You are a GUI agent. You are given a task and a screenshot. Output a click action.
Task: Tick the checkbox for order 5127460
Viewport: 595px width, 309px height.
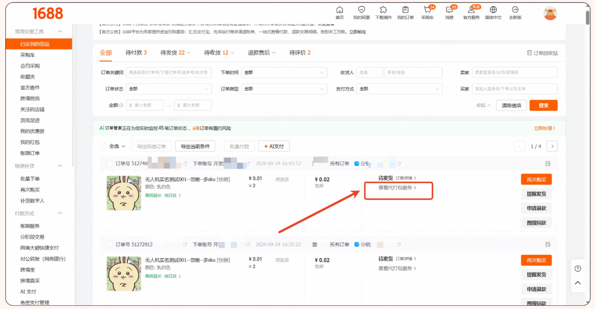[x=109, y=164]
